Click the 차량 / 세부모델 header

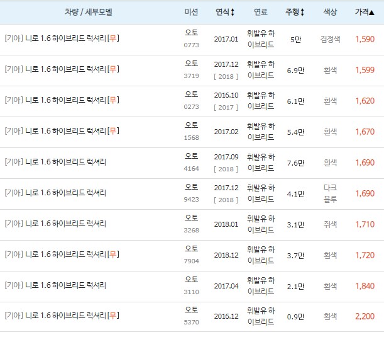click(89, 12)
